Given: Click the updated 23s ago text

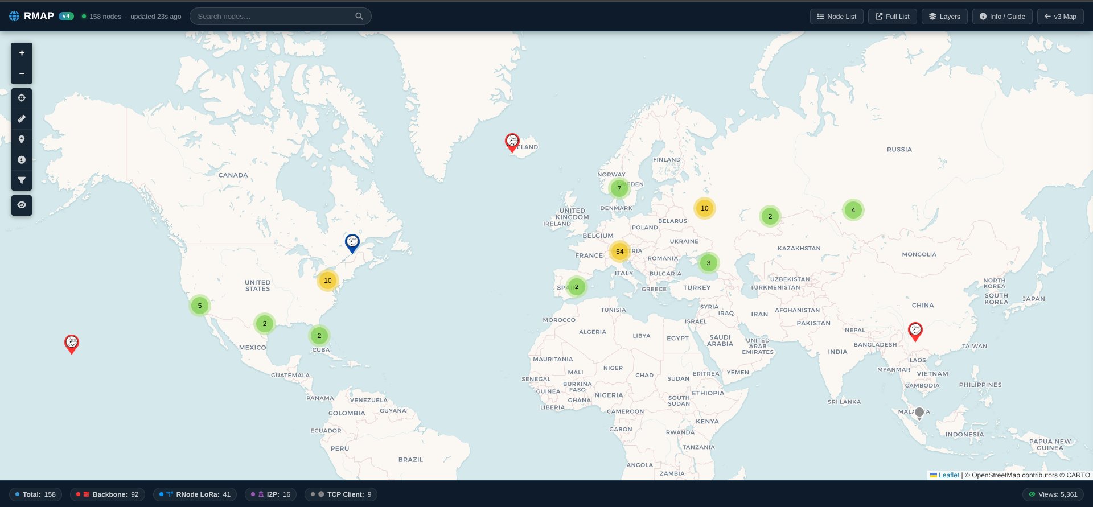Looking at the screenshot, I should click(156, 17).
